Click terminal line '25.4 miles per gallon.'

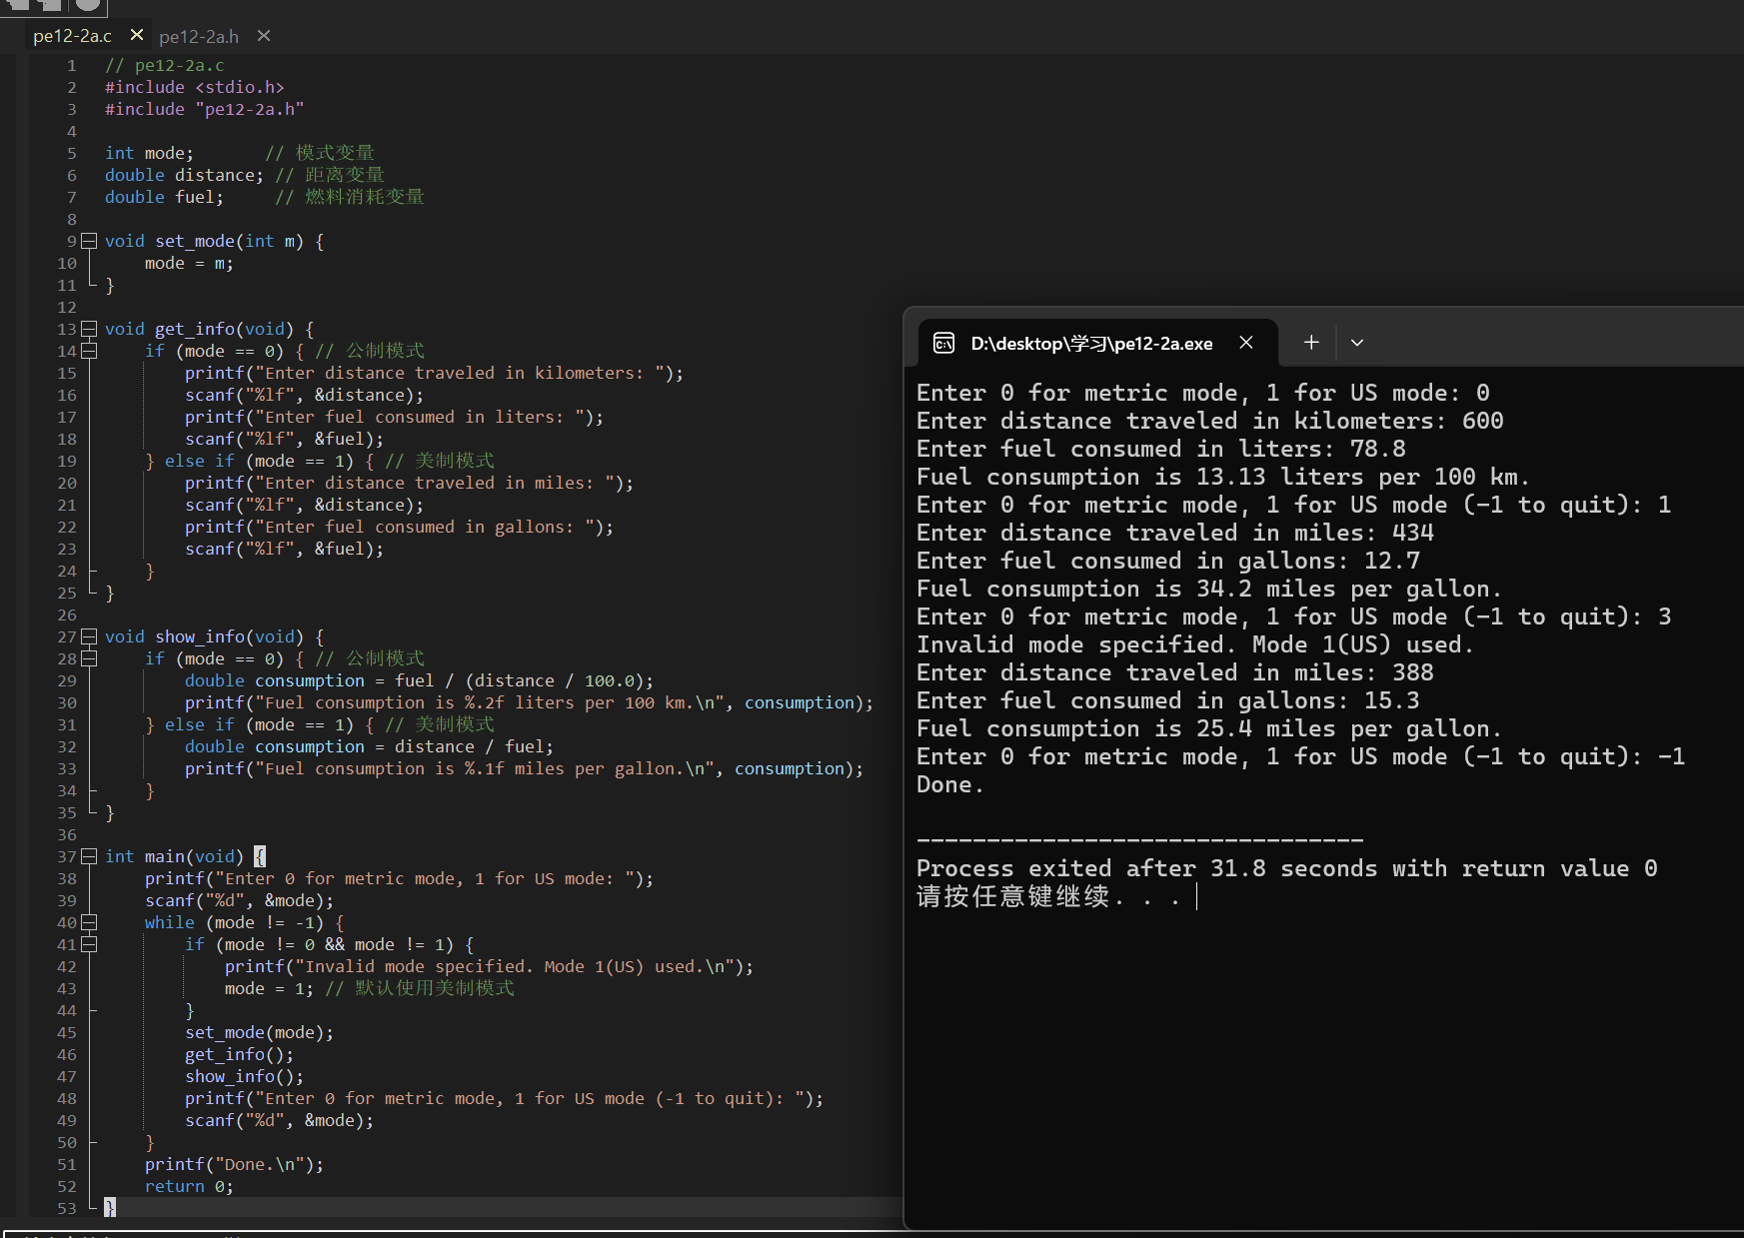(1209, 728)
